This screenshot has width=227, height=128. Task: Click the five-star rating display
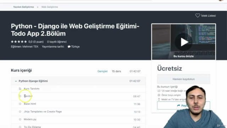click(x=19, y=42)
